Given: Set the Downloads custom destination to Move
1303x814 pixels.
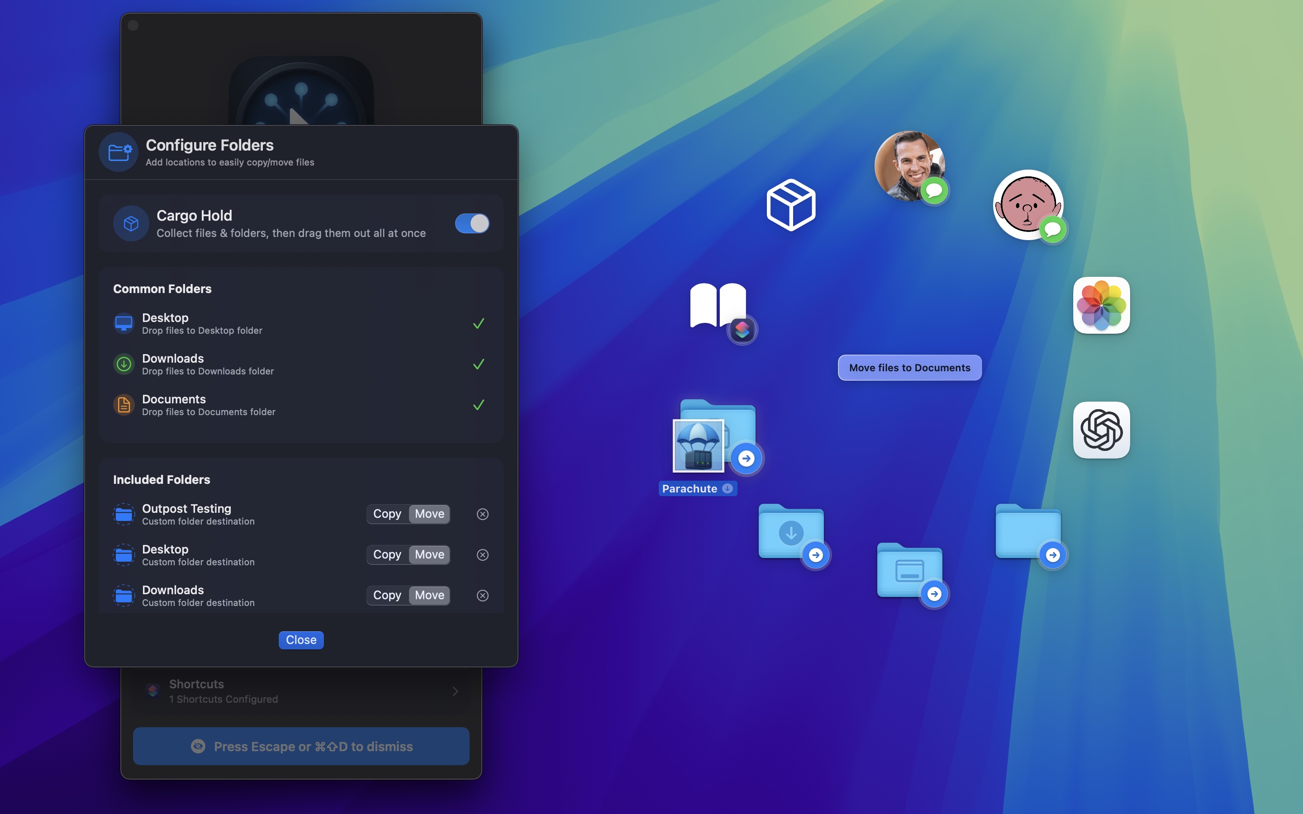Looking at the screenshot, I should 428,595.
